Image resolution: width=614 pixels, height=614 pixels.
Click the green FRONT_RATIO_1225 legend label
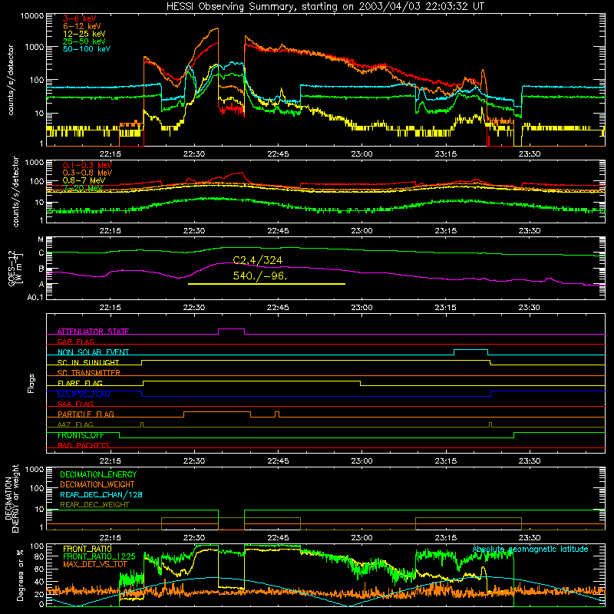[x=100, y=556]
